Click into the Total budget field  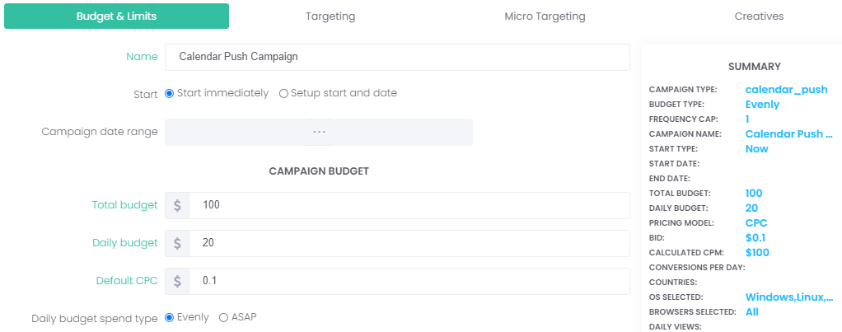[409, 205]
